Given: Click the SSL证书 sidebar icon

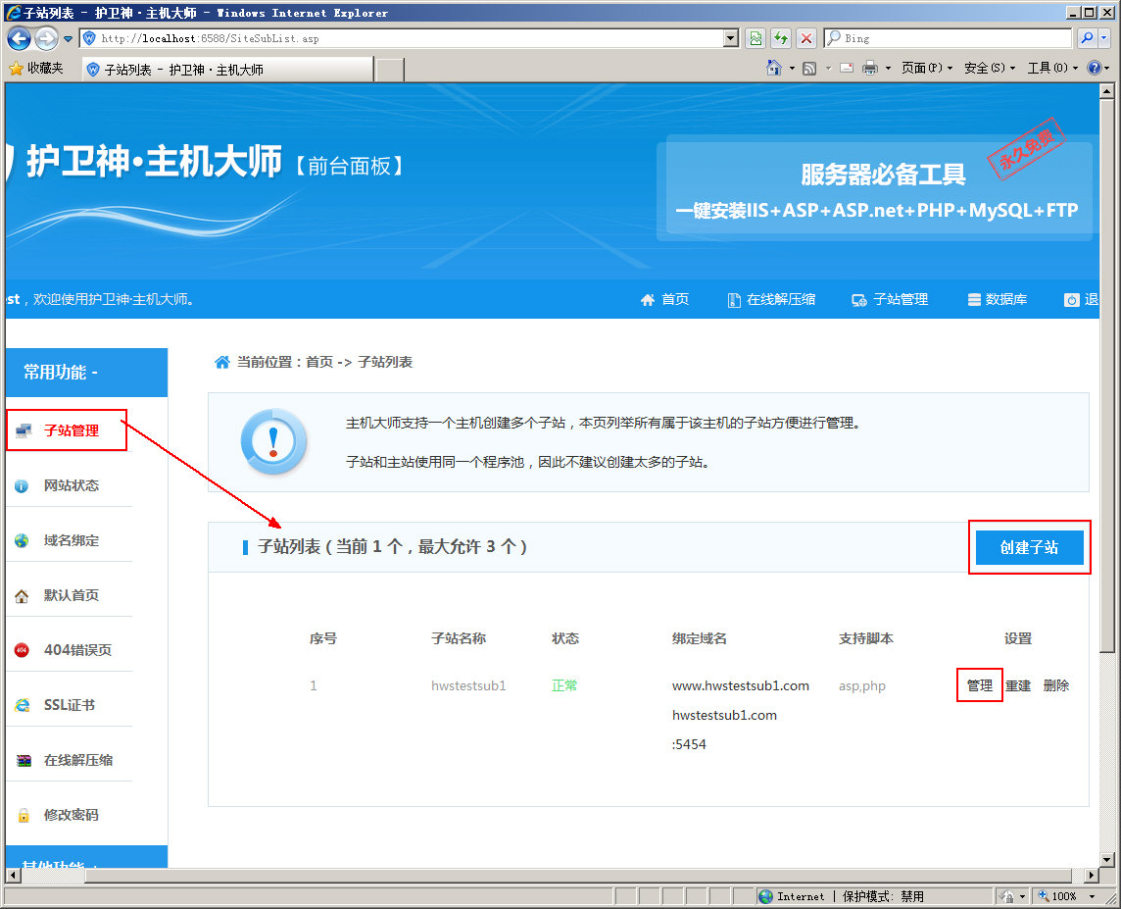Looking at the screenshot, I should [x=23, y=705].
